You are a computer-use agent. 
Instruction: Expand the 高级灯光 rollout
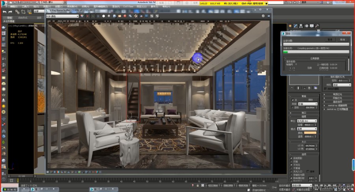(337, 94)
